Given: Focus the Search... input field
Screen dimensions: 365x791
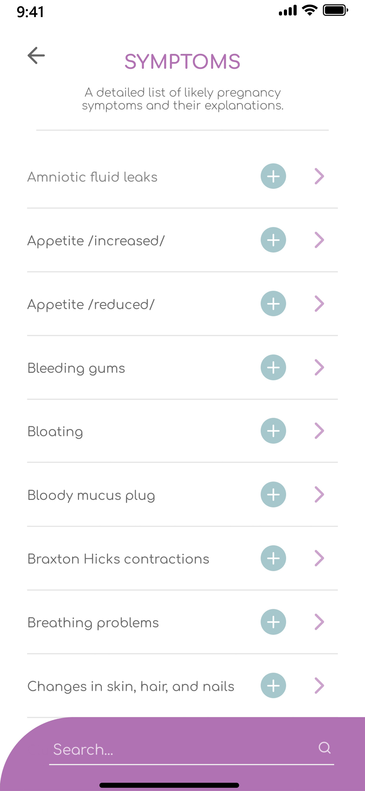Looking at the screenshot, I should coord(191,749).
